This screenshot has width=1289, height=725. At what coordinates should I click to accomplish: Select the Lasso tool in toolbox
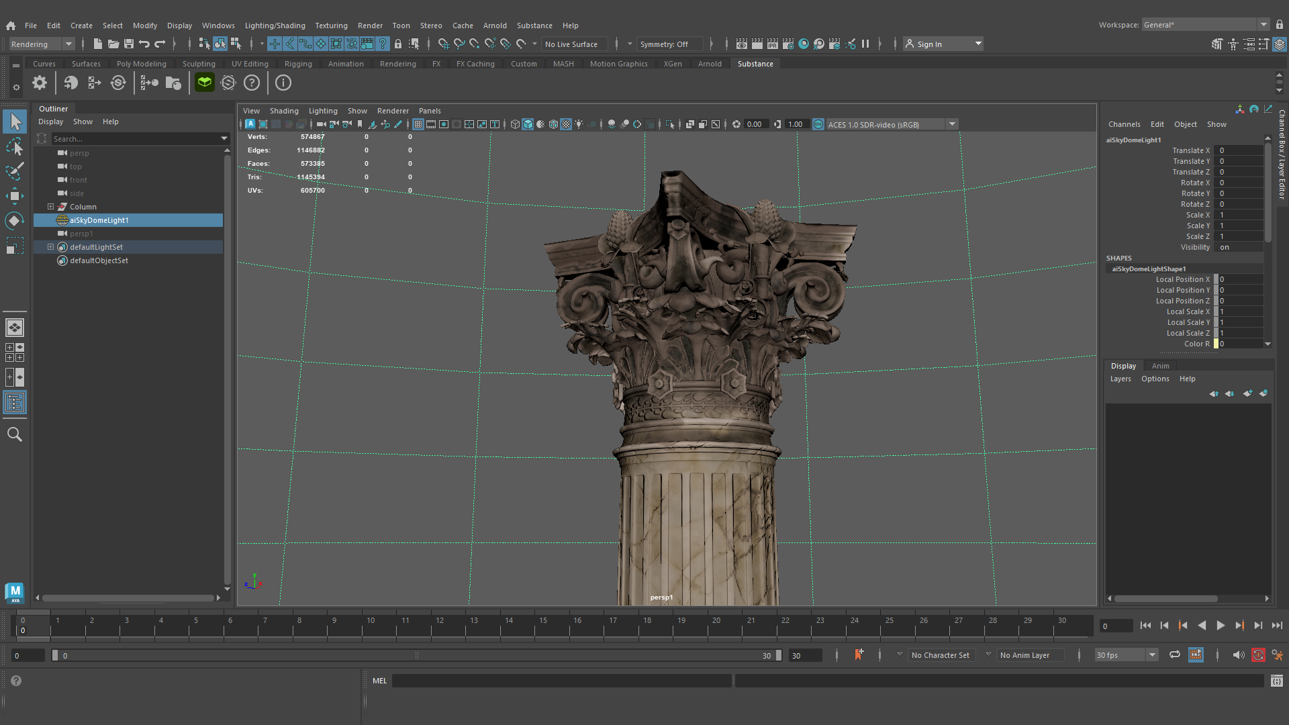coord(14,146)
